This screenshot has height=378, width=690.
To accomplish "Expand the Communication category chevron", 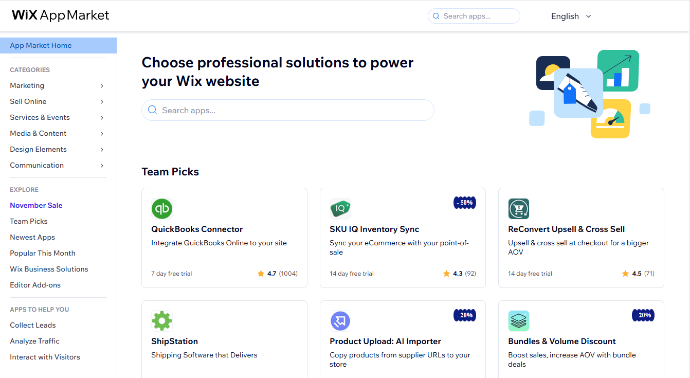I will pyautogui.click(x=102, y=166).
